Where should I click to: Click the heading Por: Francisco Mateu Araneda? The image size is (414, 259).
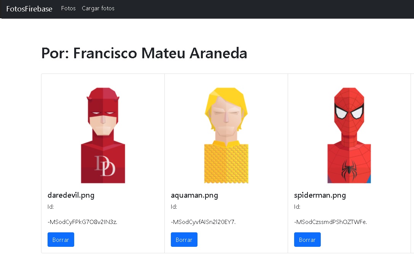144,53
